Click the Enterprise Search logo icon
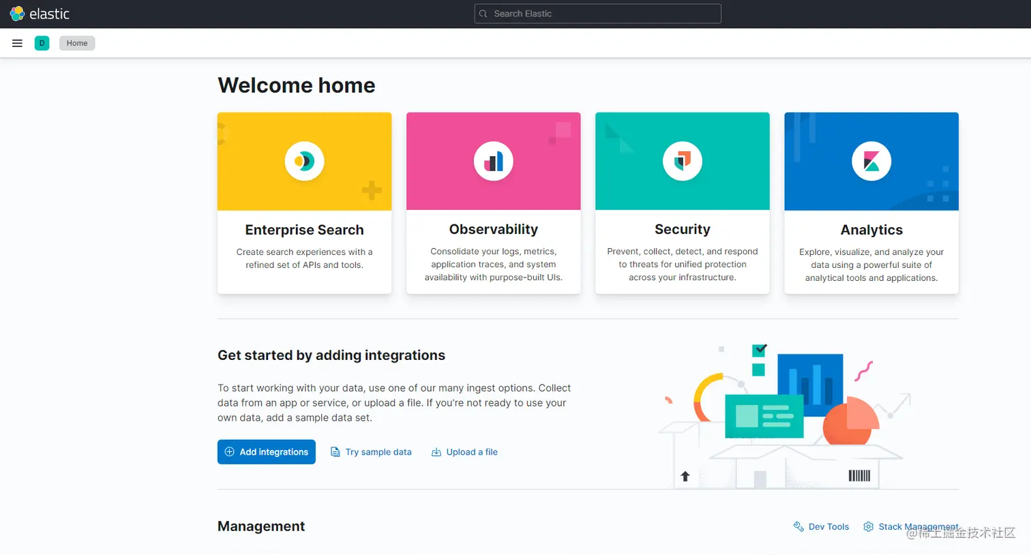The image size is (1031, 555). (304, 162)
